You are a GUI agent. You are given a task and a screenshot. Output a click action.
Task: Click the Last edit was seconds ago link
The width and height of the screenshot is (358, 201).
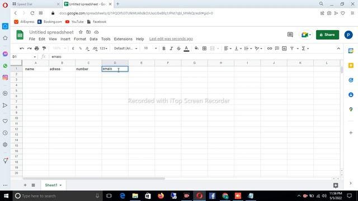(x=171, y=39)
